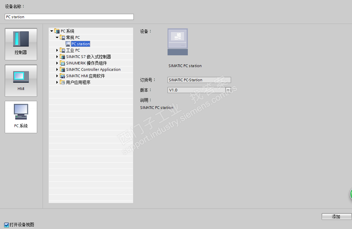Image resolution: width=352 pixels, height=229 pixels.
Task: Select the 工业 PC tree label
Action: [73, 50]
